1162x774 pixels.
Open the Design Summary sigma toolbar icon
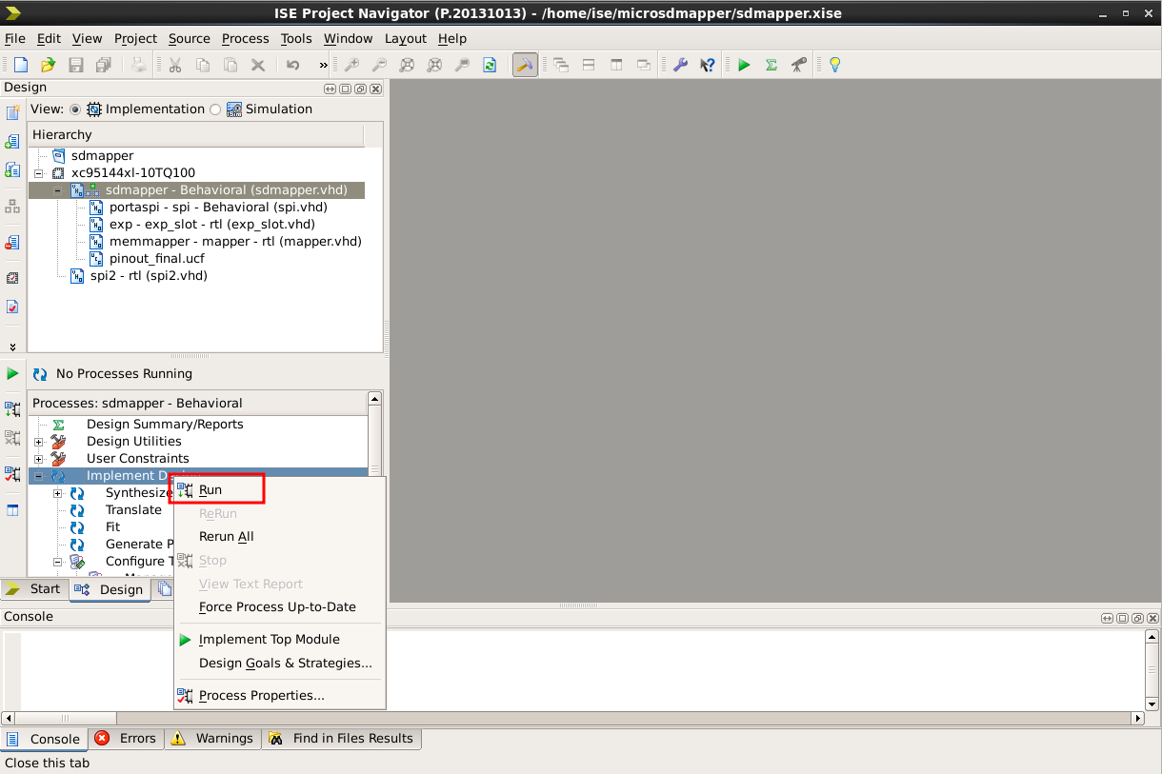(x=771, y=65)
